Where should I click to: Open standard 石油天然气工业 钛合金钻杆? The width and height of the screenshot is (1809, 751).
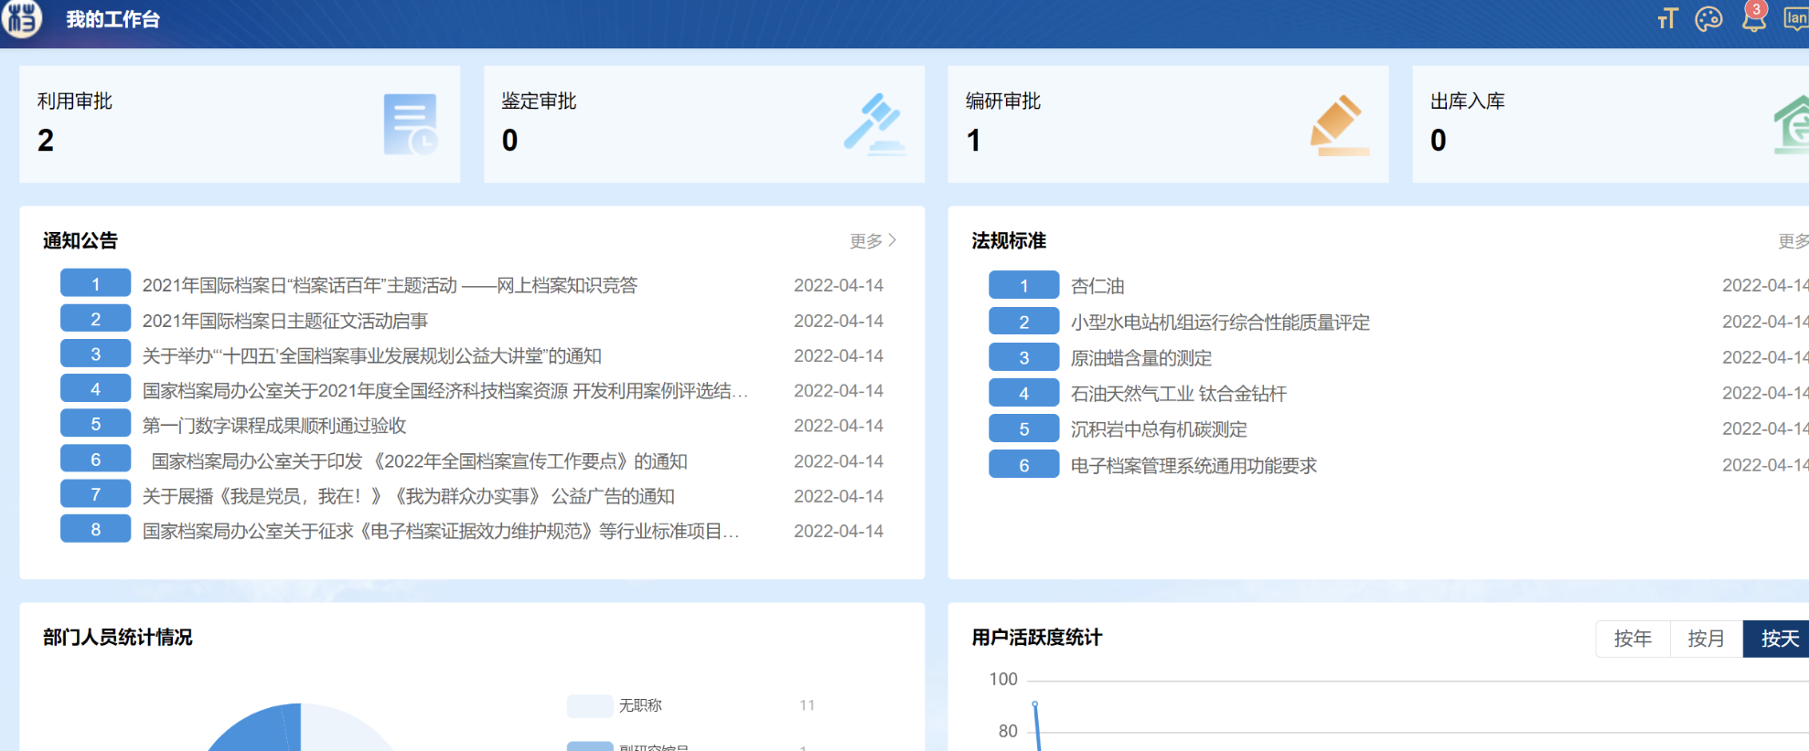[x=1179, y=394]
